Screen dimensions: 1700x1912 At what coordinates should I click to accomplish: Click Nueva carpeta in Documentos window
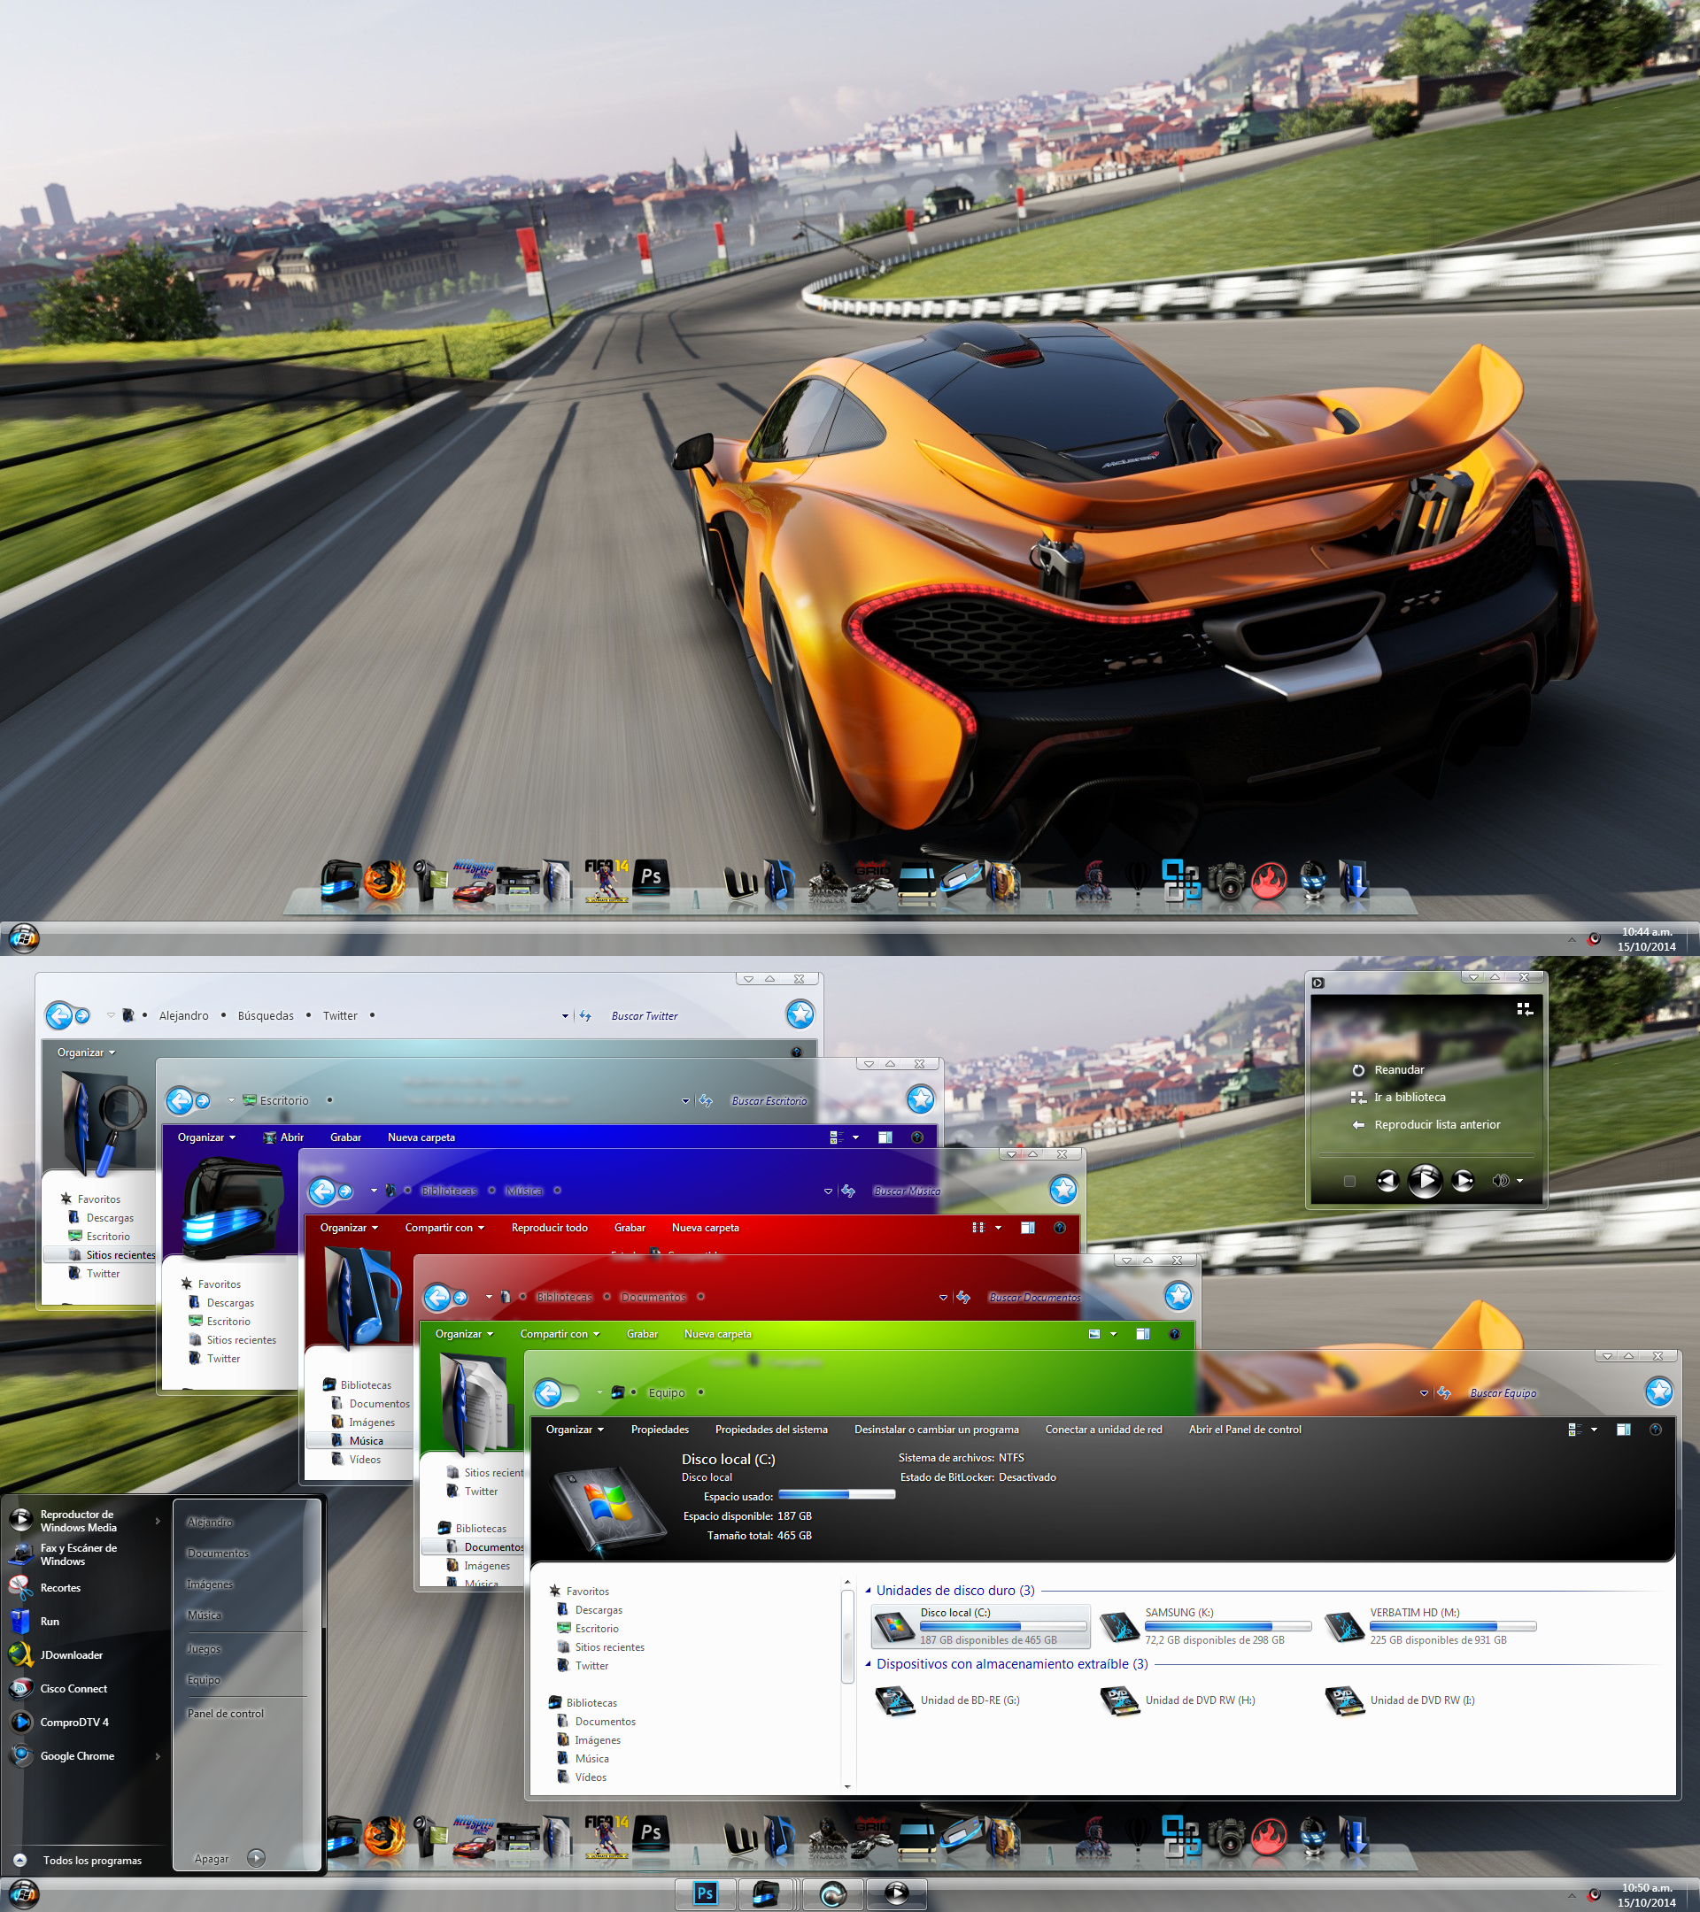(x=717, y=1334)
